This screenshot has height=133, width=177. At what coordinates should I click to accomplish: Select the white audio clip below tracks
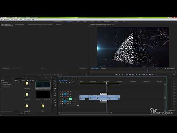click(x=104, y=101)
